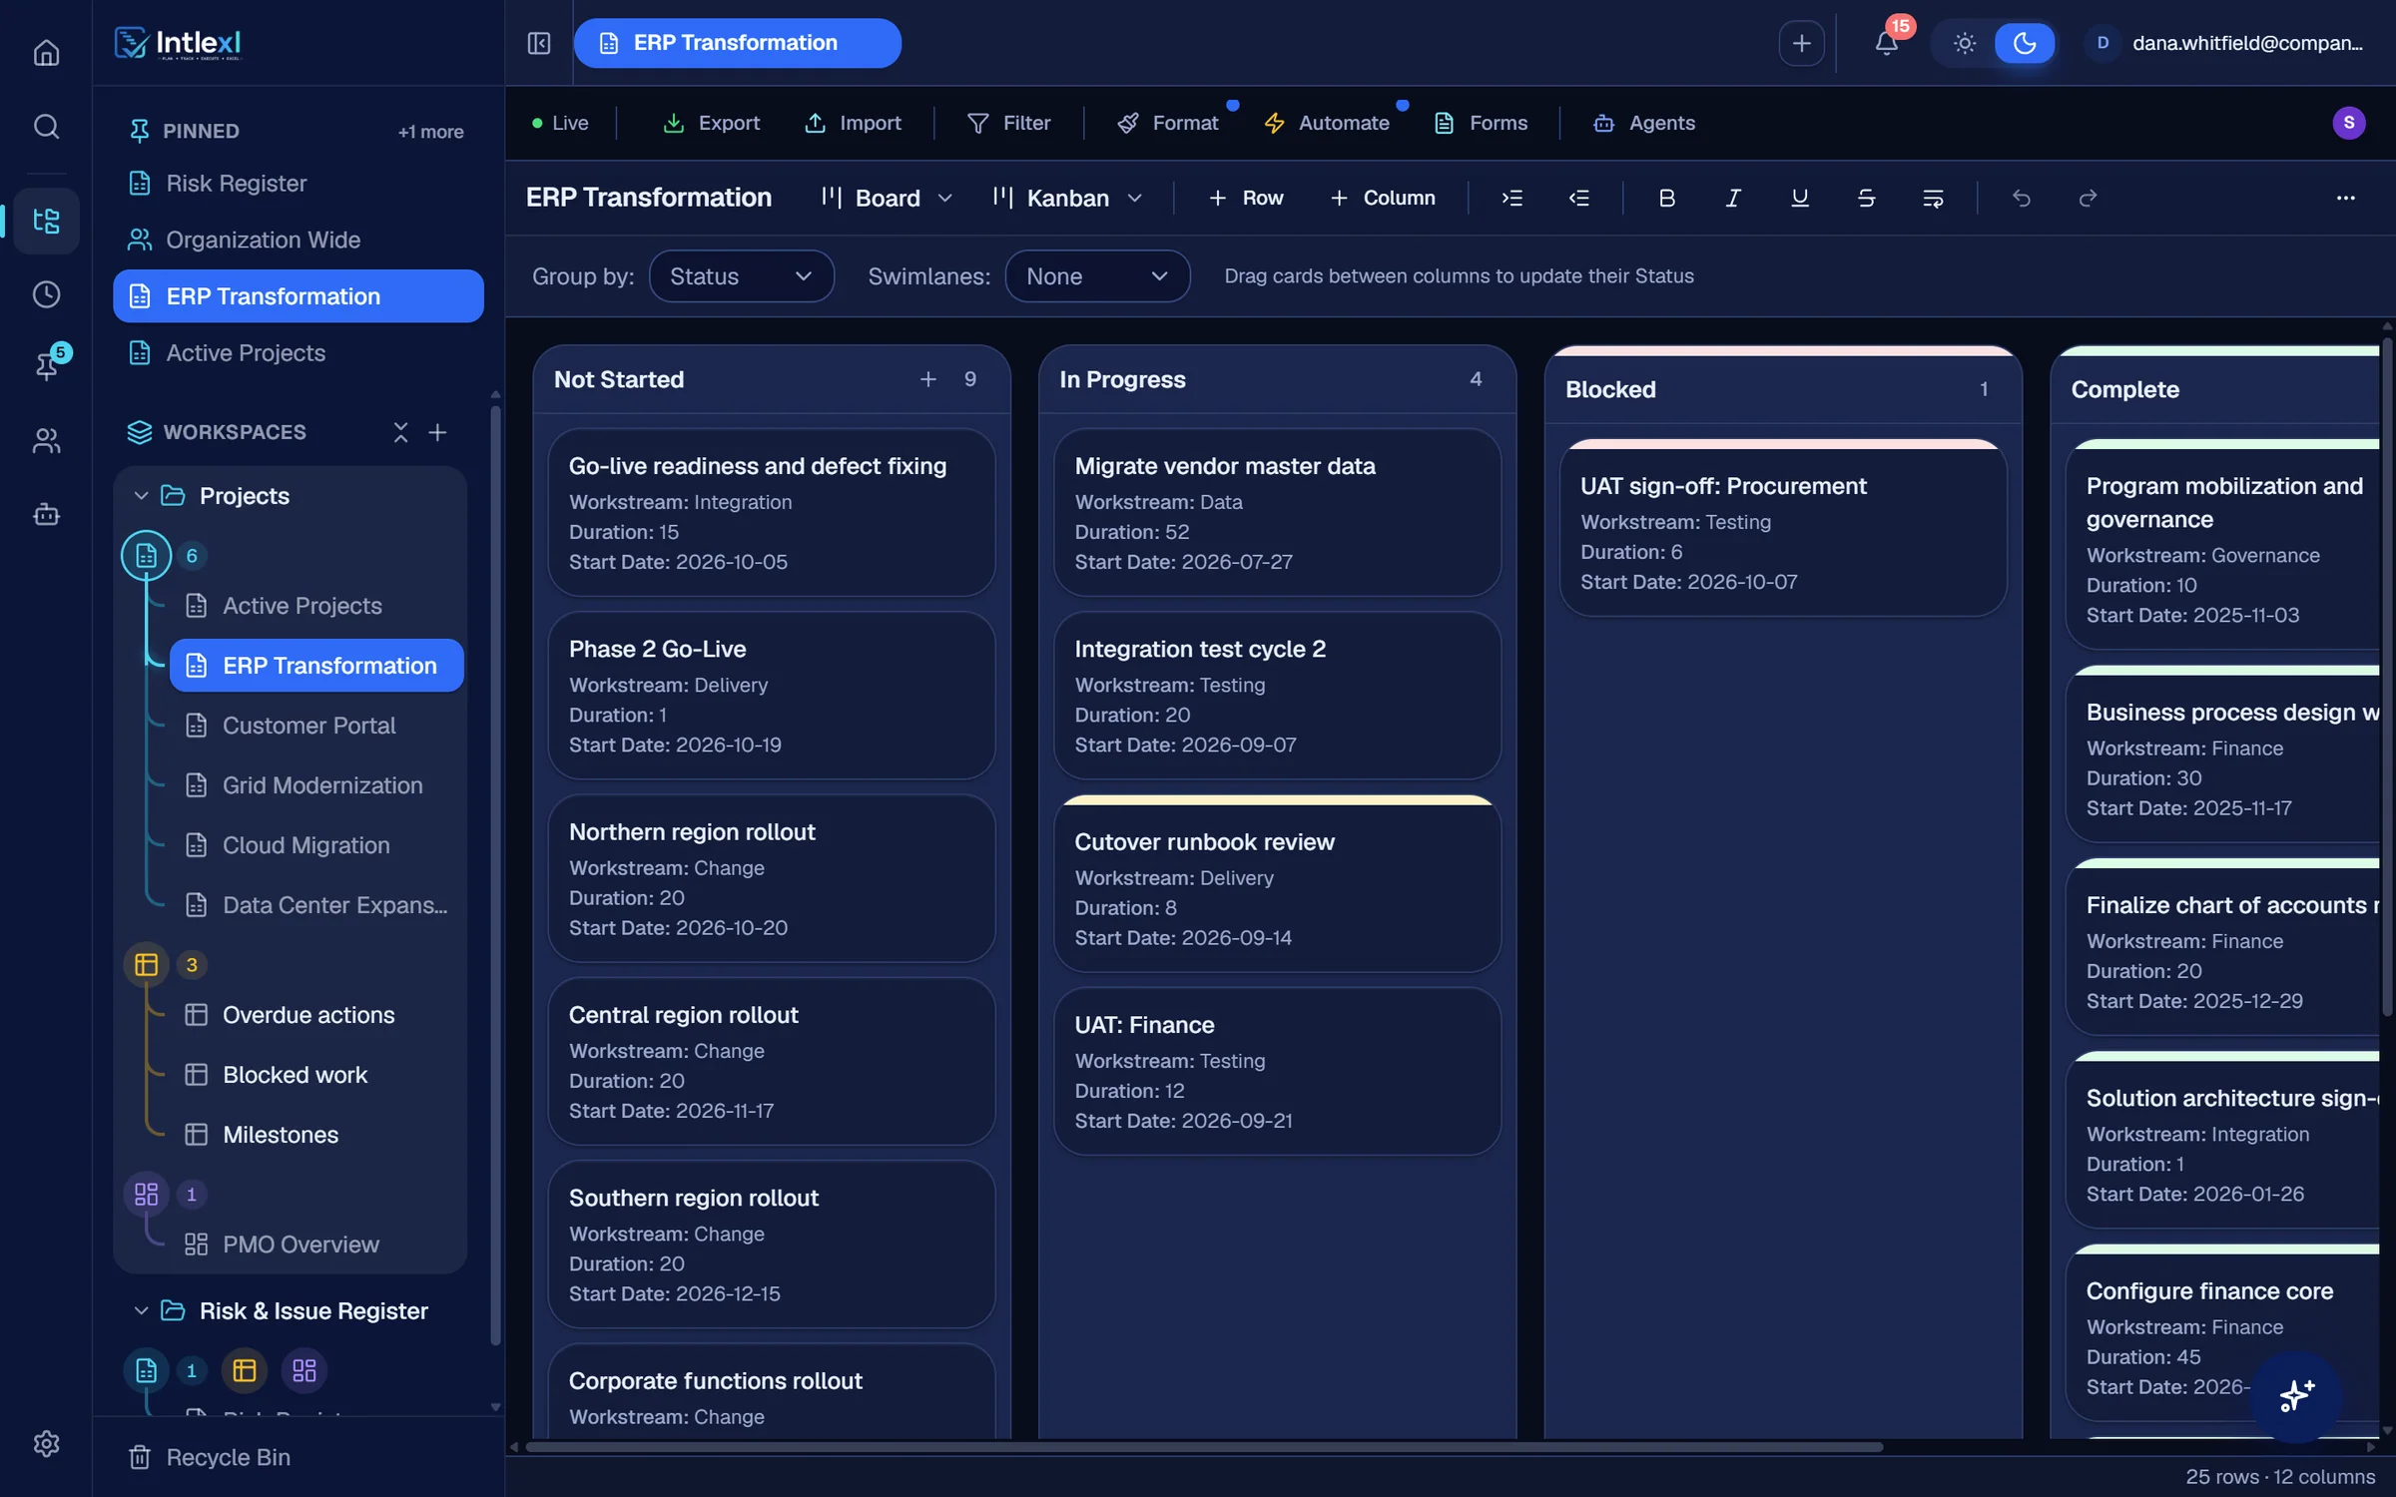Open the team members icon in left rail

pyautogui.click(x=46, y=440)
